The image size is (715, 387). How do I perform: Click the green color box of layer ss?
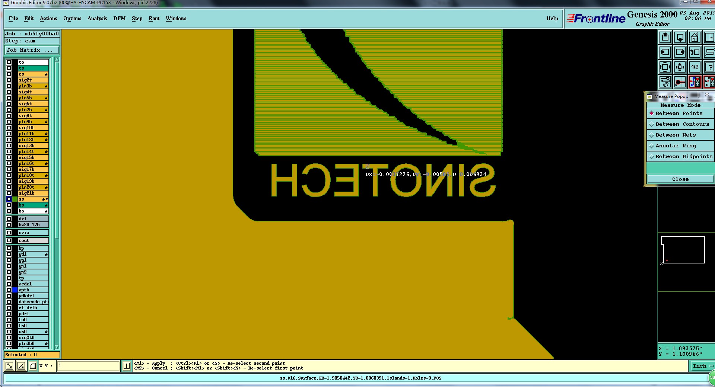click(x=15, y=199)
